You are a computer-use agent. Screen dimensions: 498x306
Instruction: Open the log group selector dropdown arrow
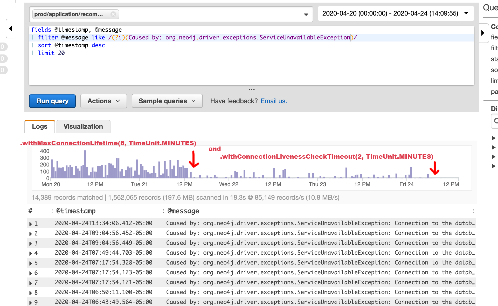[x=306, y=15]
